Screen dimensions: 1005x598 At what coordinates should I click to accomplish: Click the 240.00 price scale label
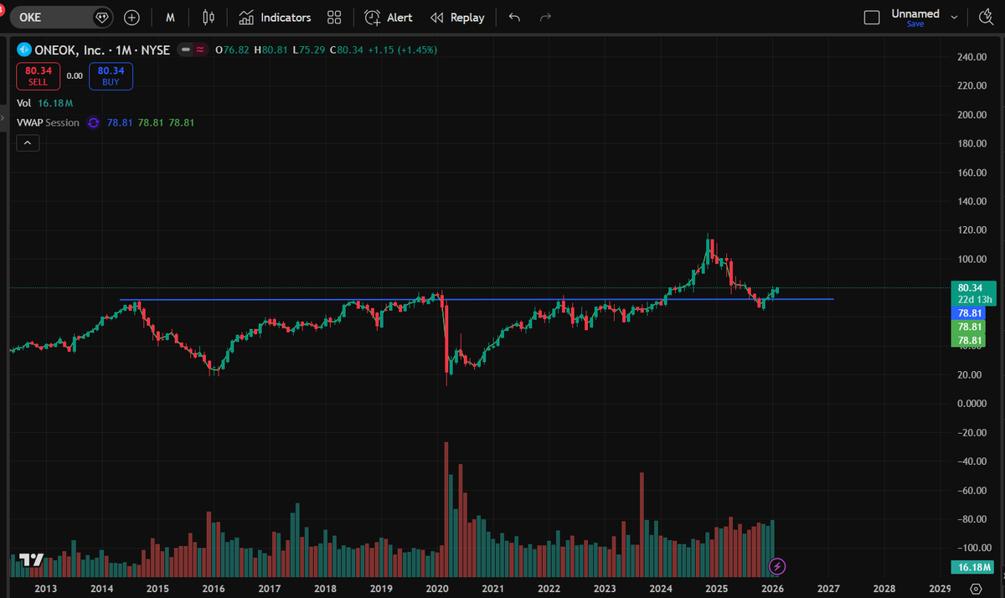click(971, 57)
